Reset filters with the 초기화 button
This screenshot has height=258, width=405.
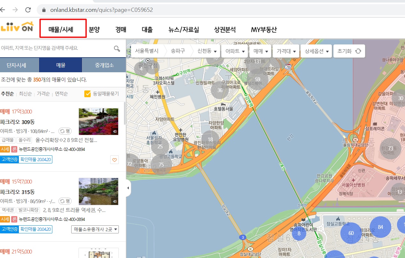349,51
